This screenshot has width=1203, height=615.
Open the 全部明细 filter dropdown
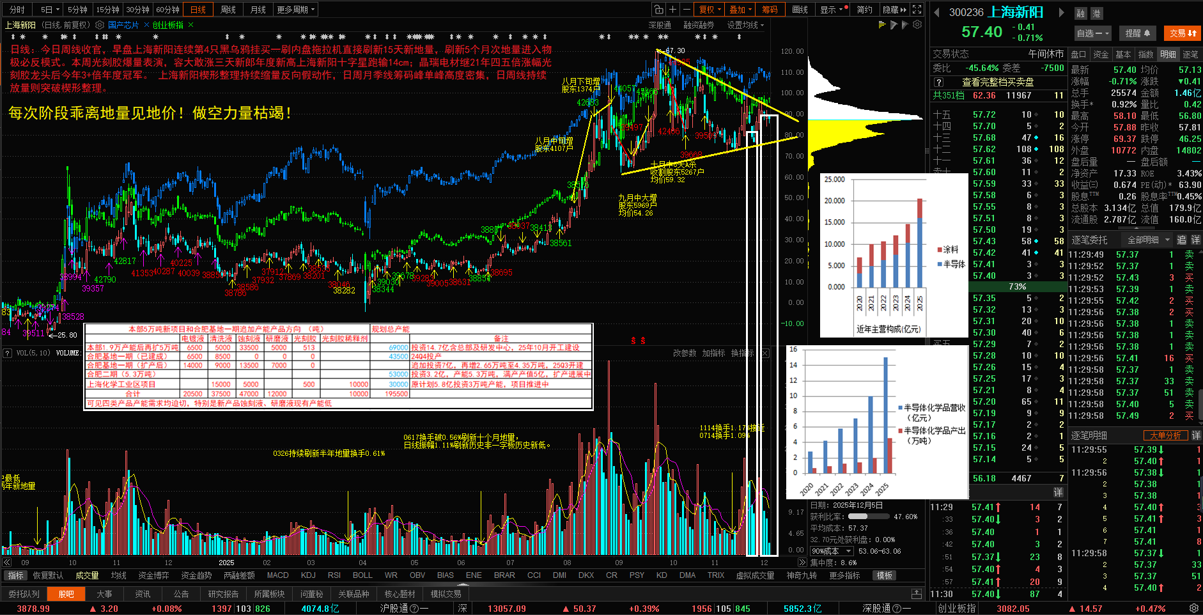click(1147, 240)
